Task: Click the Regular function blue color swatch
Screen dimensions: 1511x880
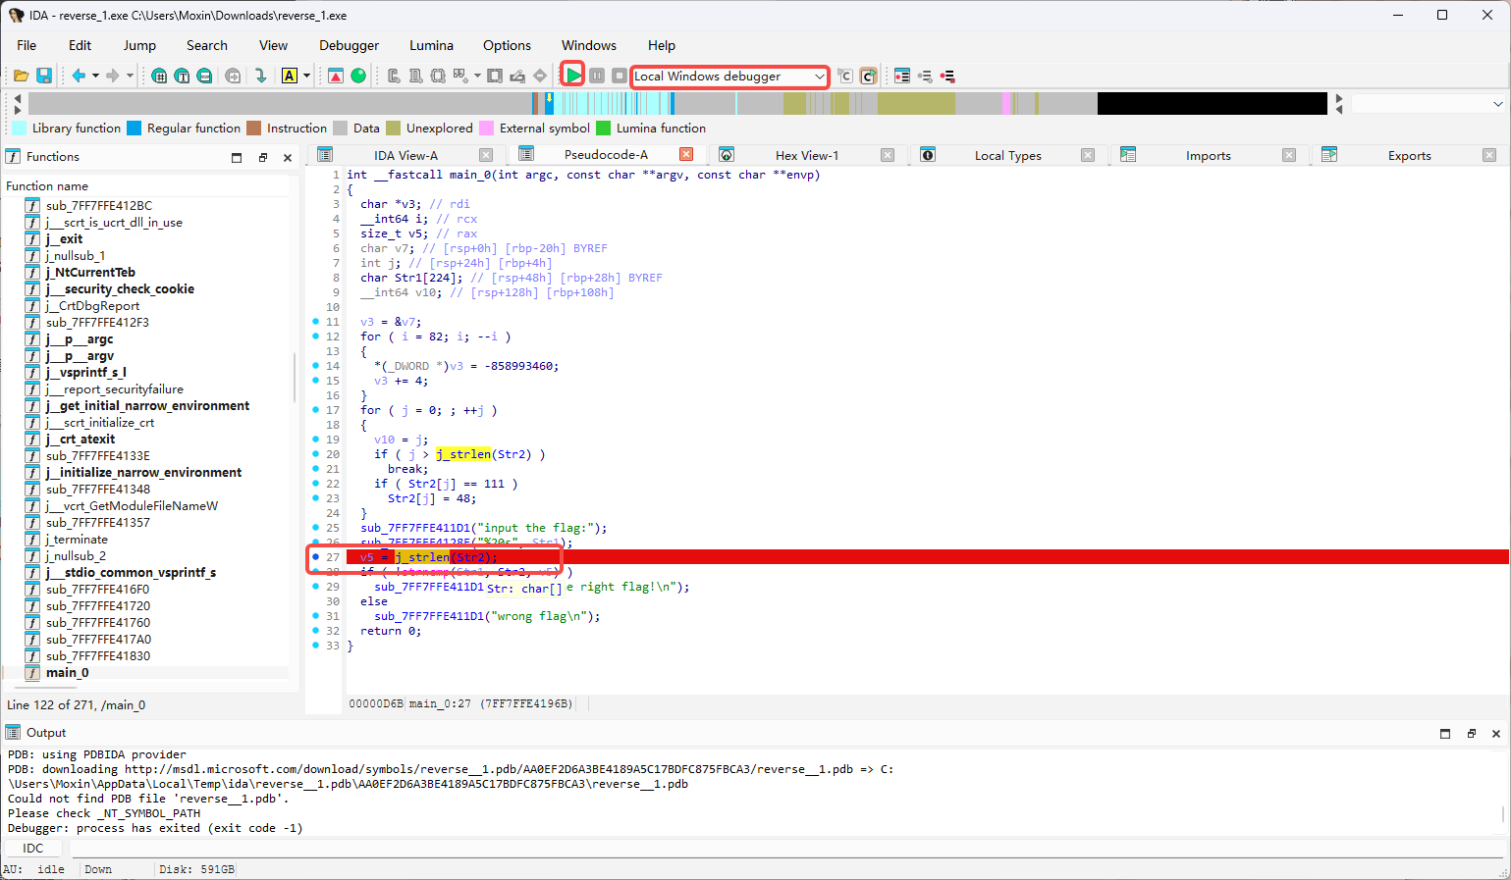Action: (135, 129)
